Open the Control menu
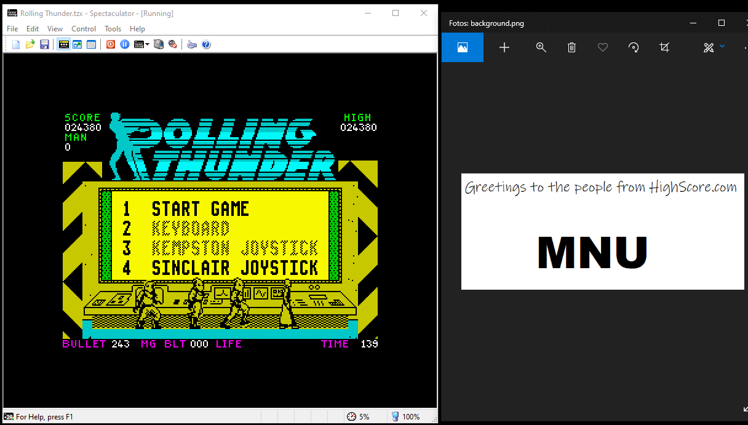The image size is (748, 425). (84, 29)
